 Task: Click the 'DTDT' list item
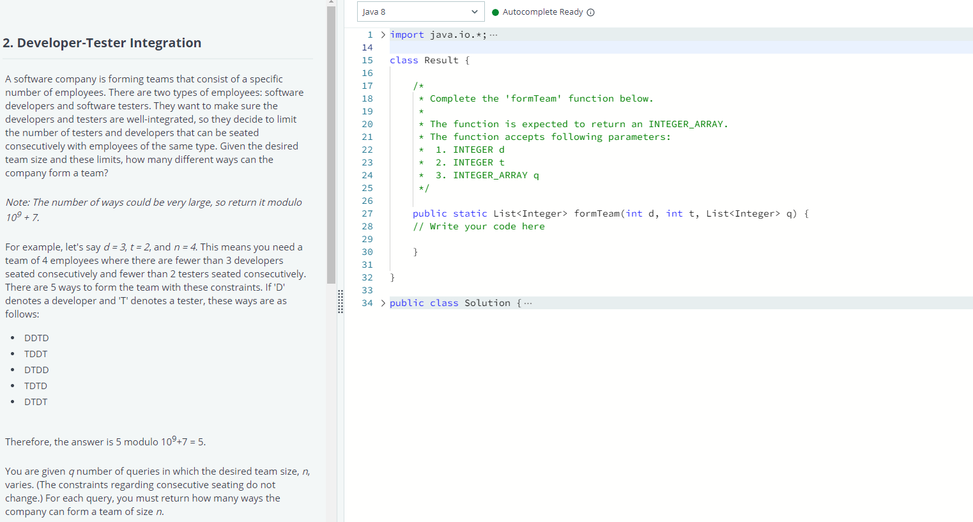click(36, 402)
